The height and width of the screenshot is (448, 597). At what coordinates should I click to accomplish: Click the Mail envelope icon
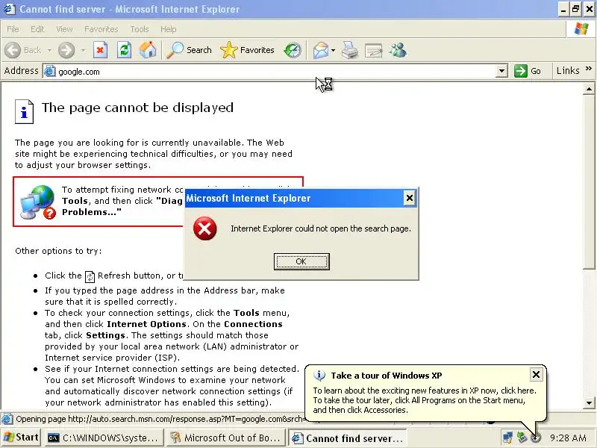point(321,50)
